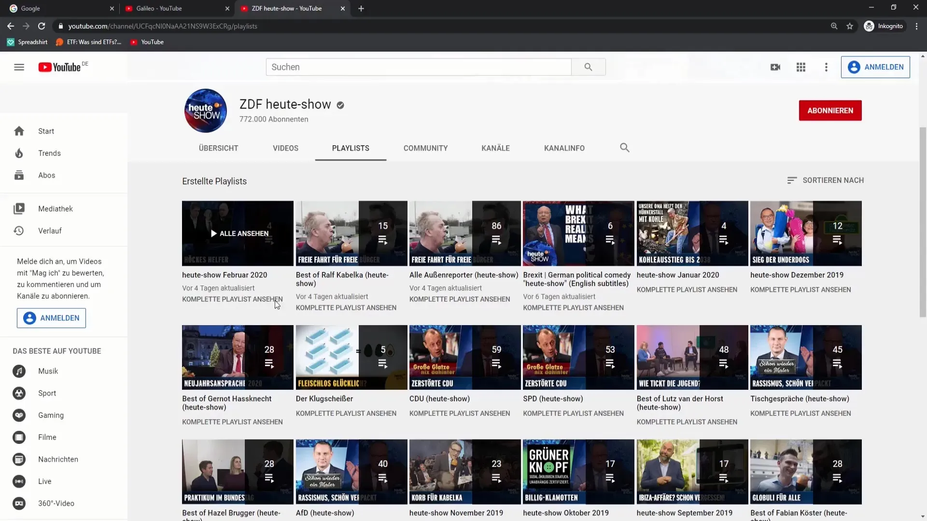Switch to the Kanäle tab
This screenshot has width=927, height=521.
click(495, 148)
